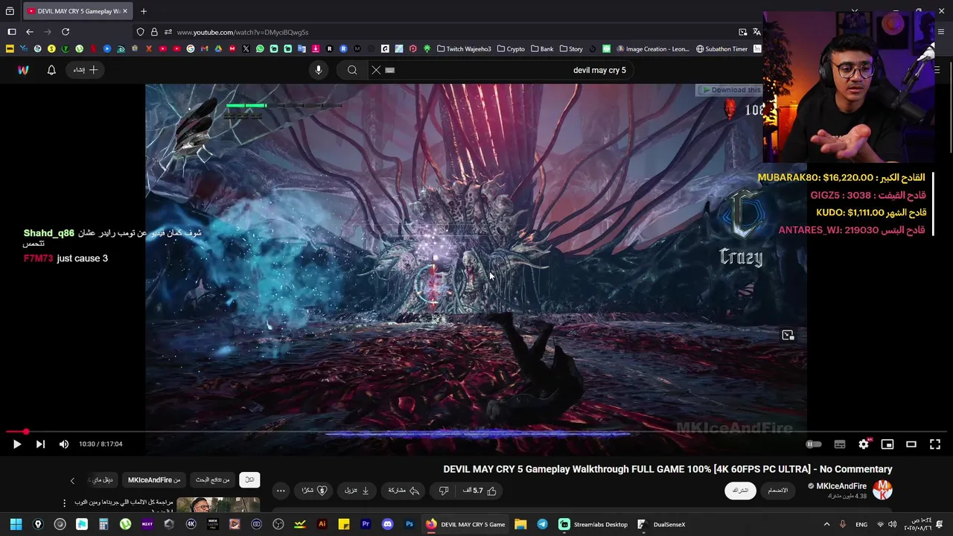The image size is (953, 536).
Task: Open Photoshop from the taskbar
Action: (409, 524)
